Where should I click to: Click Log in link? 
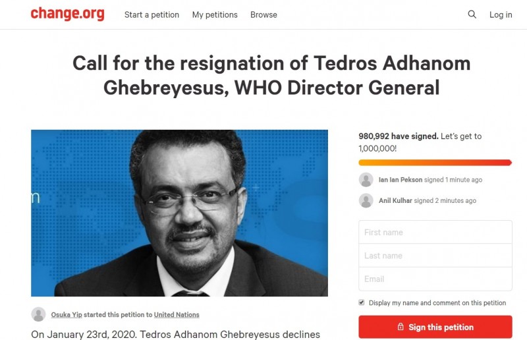(x=501, y=14)
